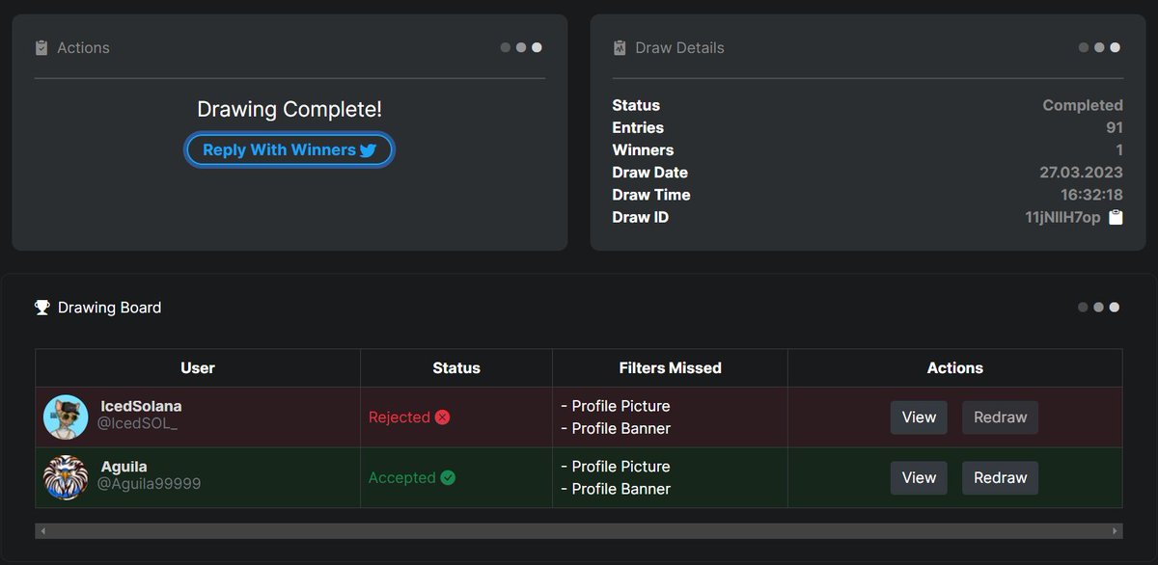Click IcedSolana's profile avatar
This screenshot has width=1158, height=565.
click(67, 417)
